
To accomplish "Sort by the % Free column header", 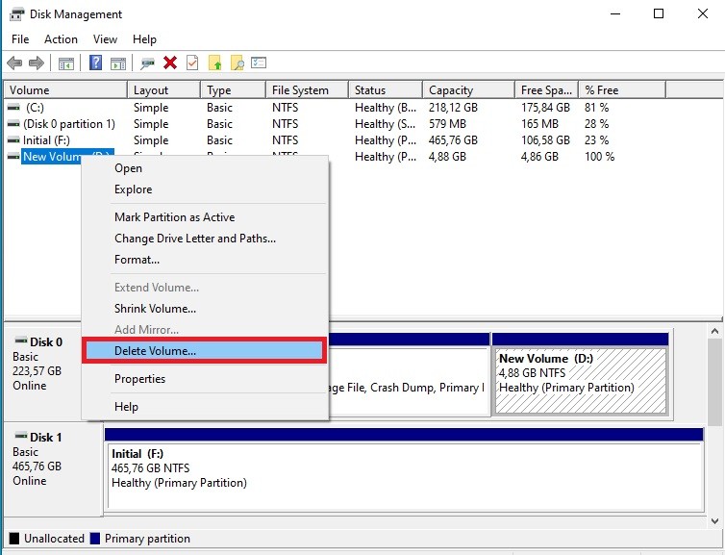I will [x=622, y=89].
